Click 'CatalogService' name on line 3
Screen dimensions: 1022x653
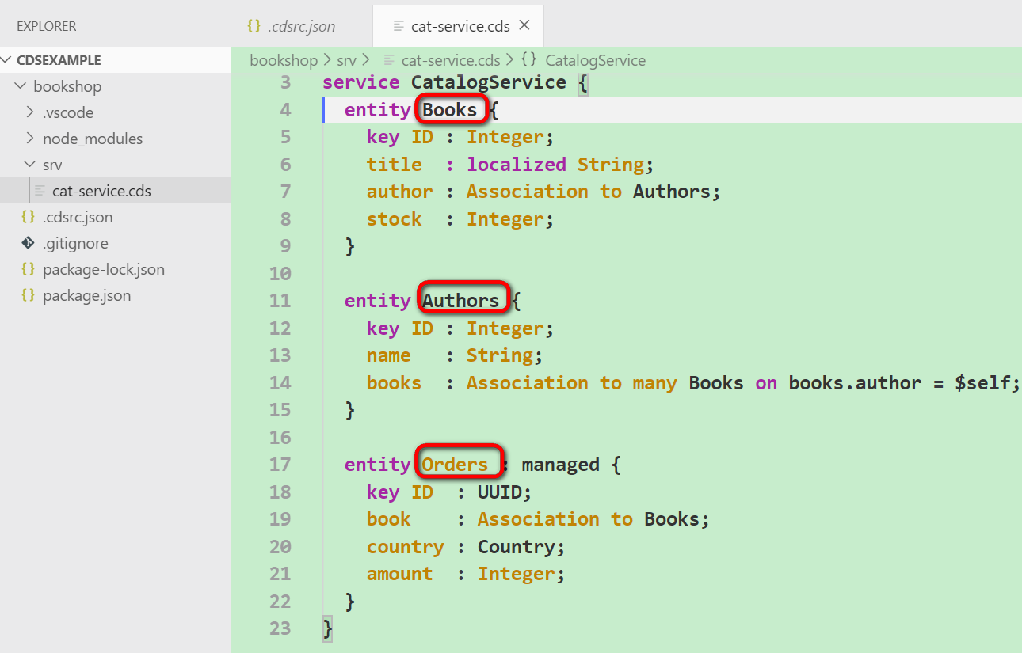489,82
